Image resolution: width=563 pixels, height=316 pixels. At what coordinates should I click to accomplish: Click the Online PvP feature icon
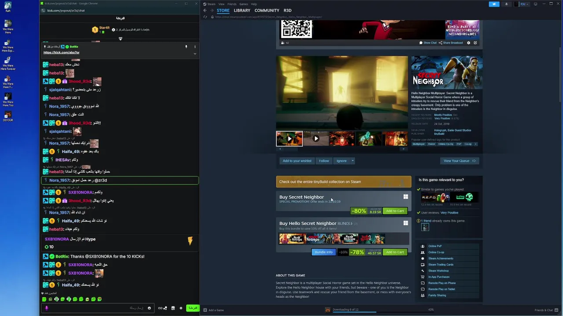(423, 246)
